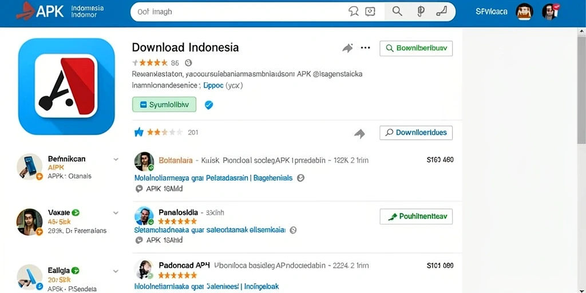Click the two-star rating next to 201
Viewport: 586px width, 293px height.
tap(164, 132)
